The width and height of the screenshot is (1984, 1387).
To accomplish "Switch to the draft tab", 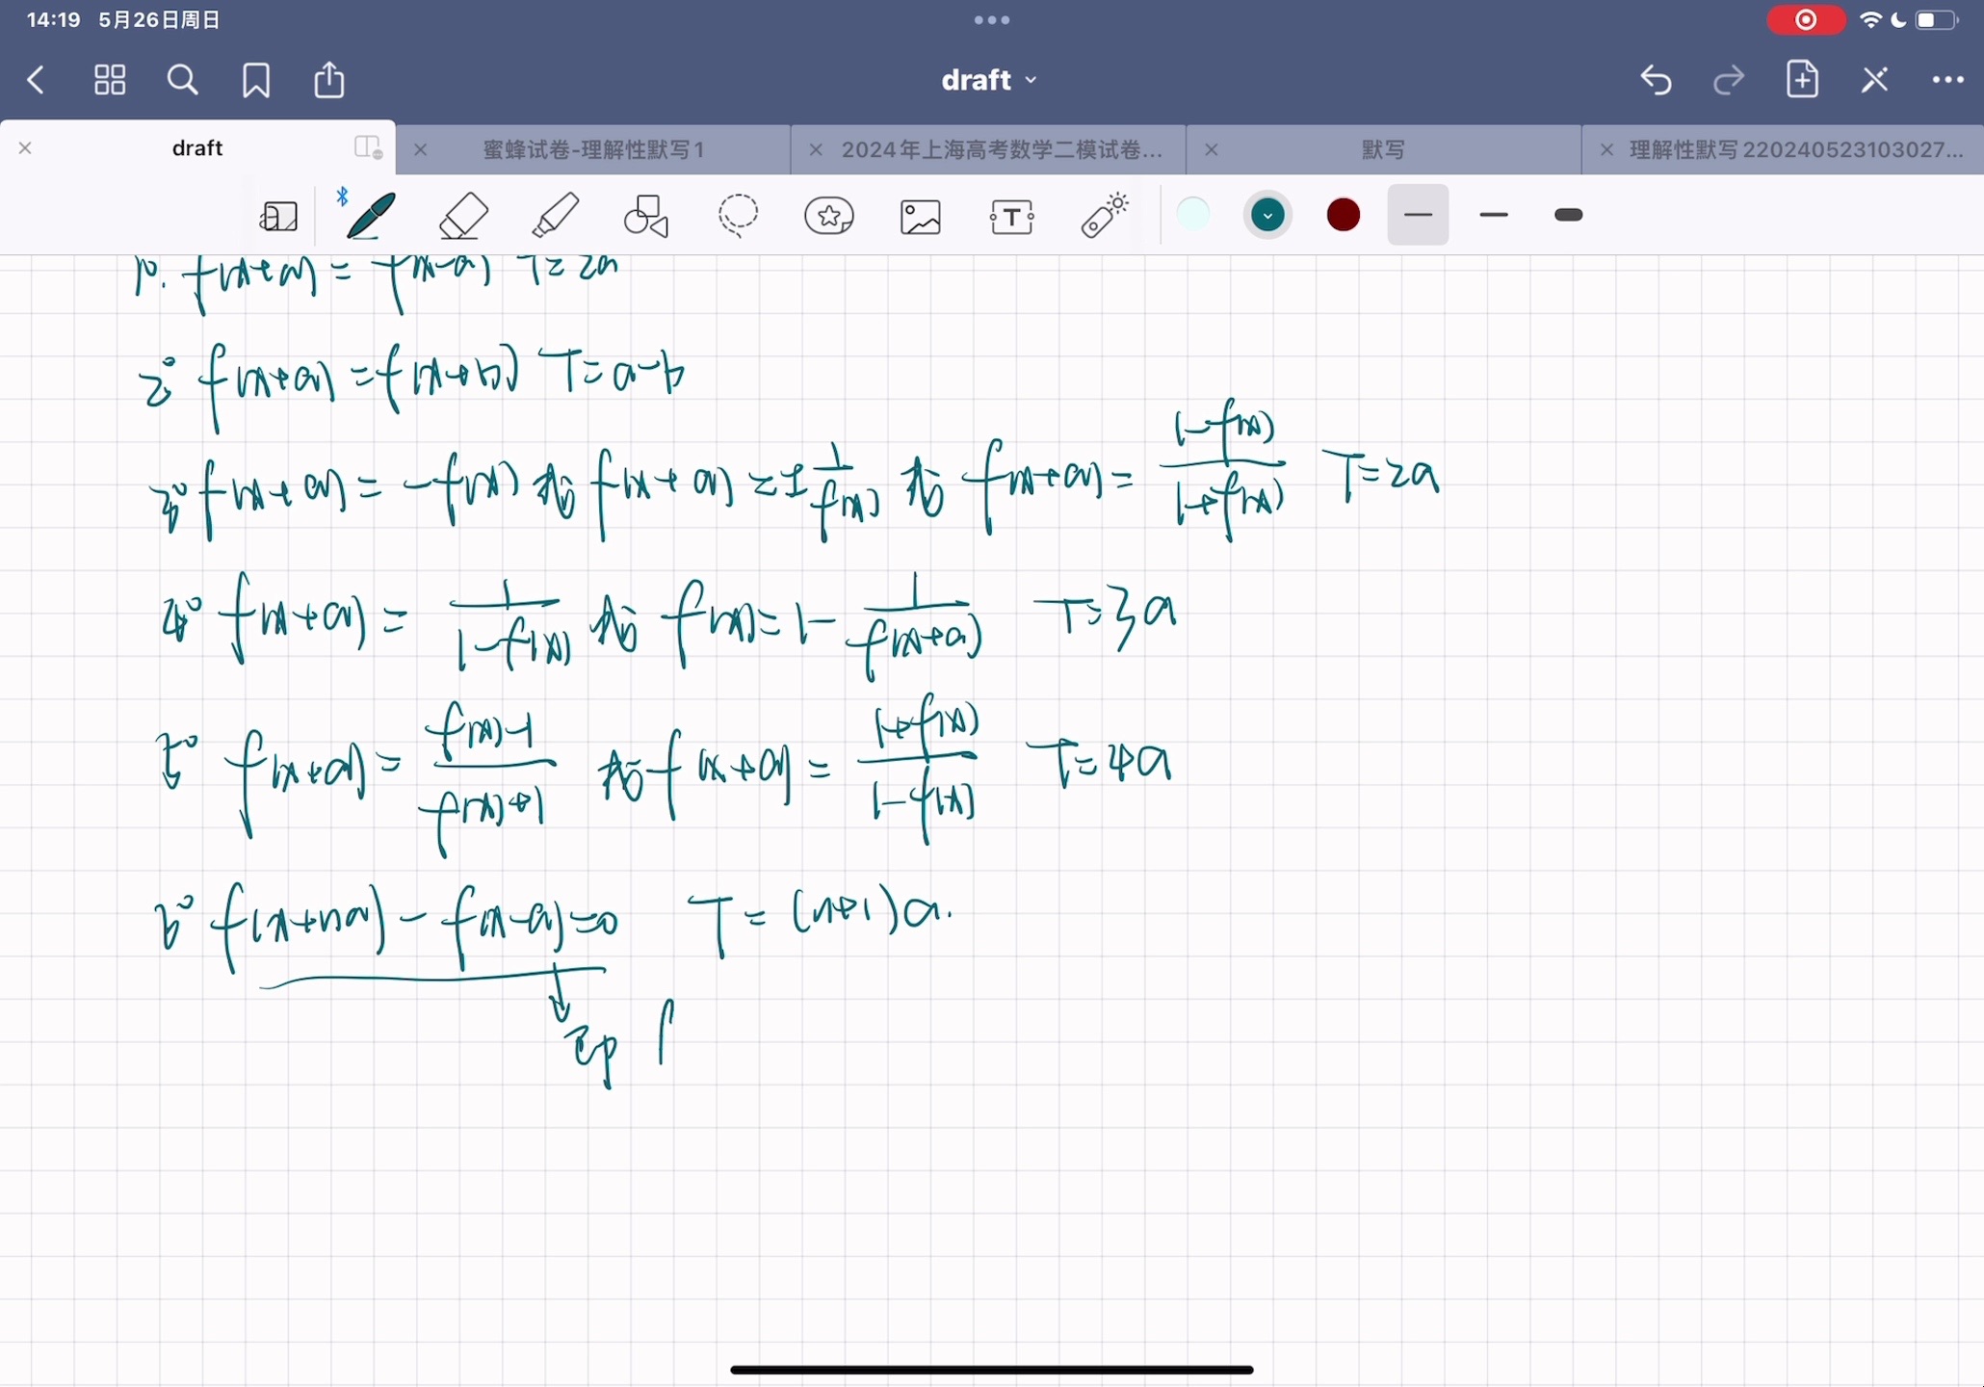I will (x=196, y=146).
